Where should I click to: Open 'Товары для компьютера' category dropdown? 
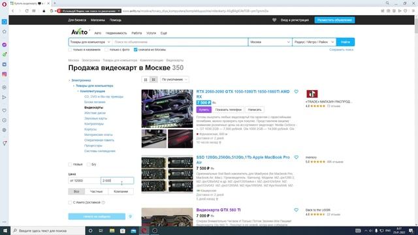point(90,42)
